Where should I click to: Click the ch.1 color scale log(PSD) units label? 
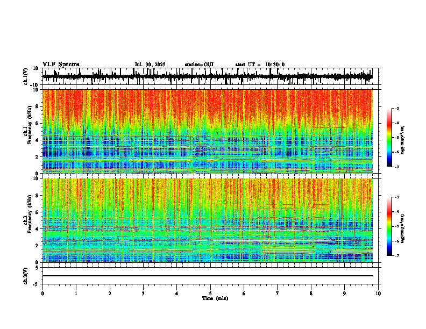(x=403, y=140)
